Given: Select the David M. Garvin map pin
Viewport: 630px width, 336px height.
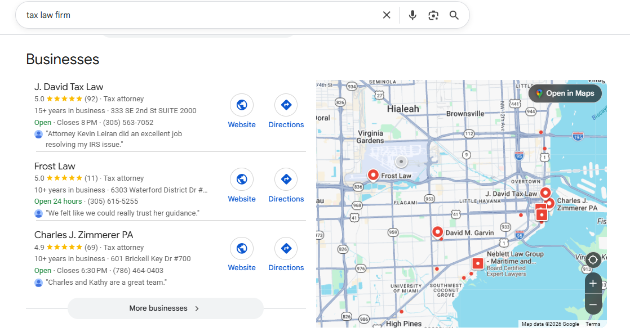Looking at the screenshot, I should click(x=437, y=231).
